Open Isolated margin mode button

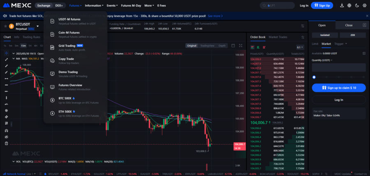325,35
